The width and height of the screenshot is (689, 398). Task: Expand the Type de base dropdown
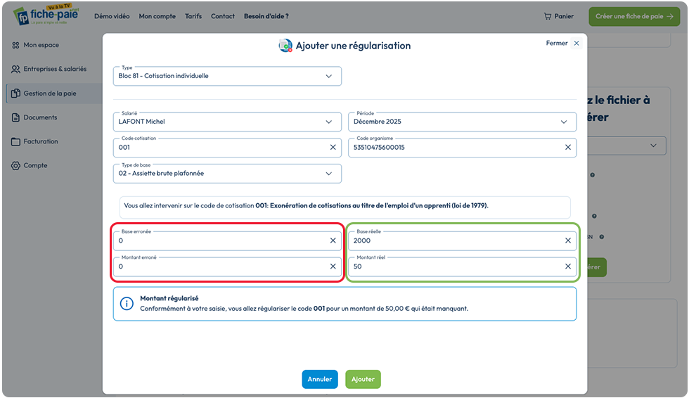227,174
